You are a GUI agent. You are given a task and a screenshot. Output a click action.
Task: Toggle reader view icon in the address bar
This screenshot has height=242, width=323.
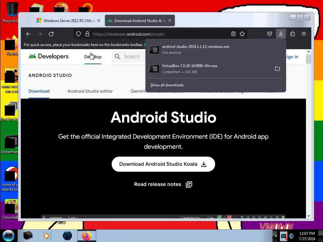233,34
